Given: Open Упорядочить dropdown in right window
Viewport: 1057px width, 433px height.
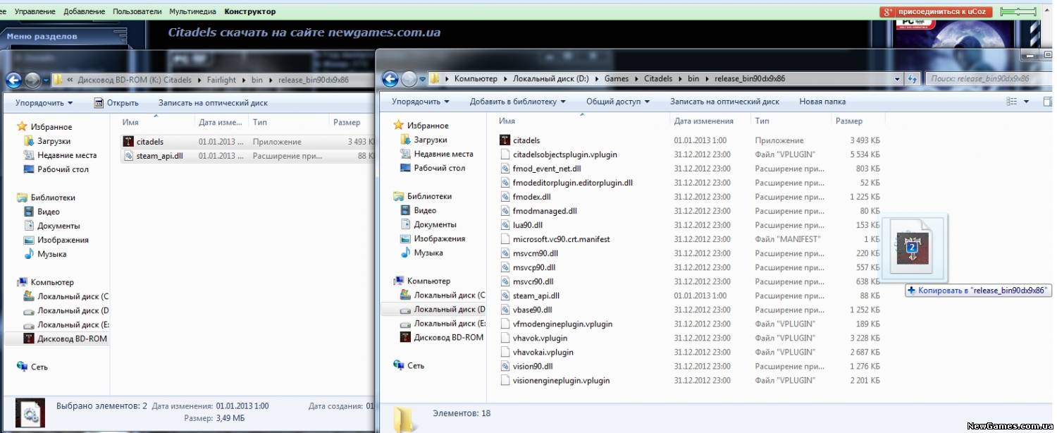Looking at the screenshot, I should 421,102.
